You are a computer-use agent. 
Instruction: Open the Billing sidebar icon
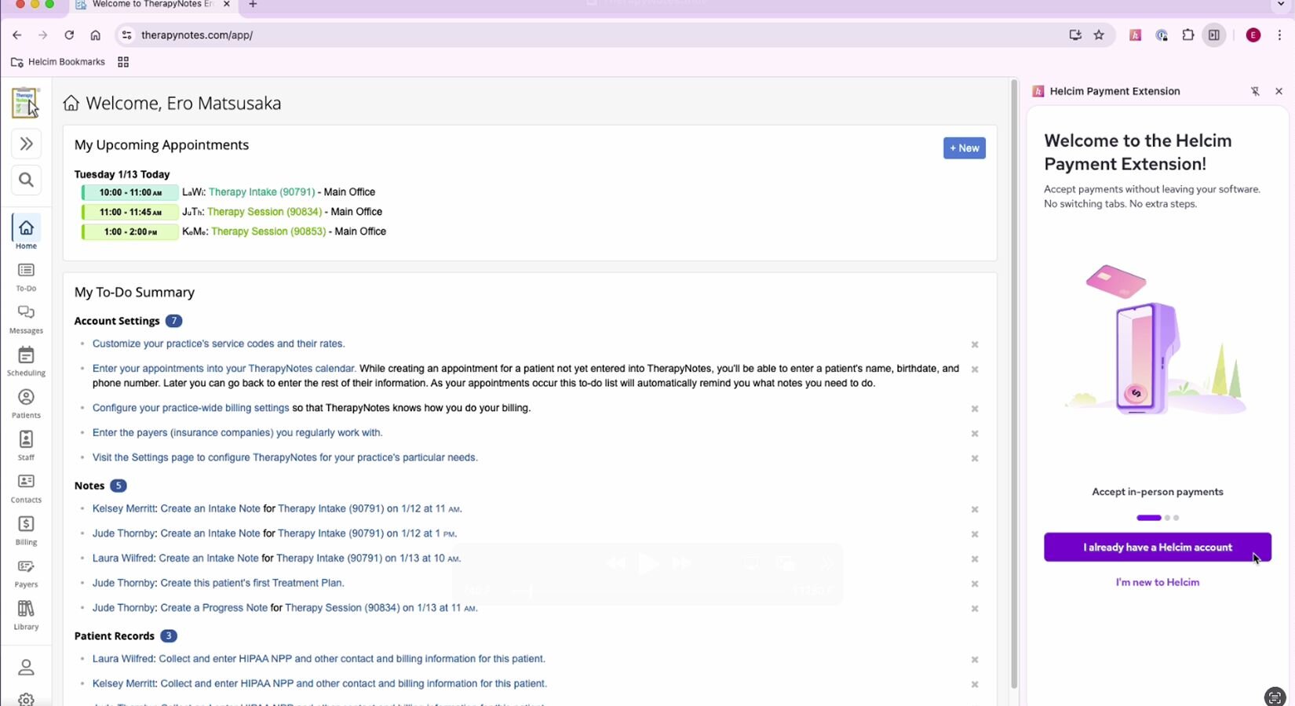pyautogui.click(x=26, y=530)
